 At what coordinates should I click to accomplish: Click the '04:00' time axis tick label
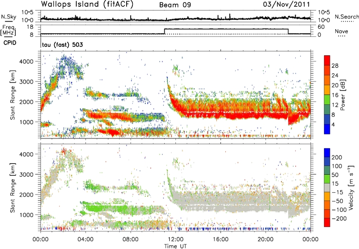[x=86, y=240]
